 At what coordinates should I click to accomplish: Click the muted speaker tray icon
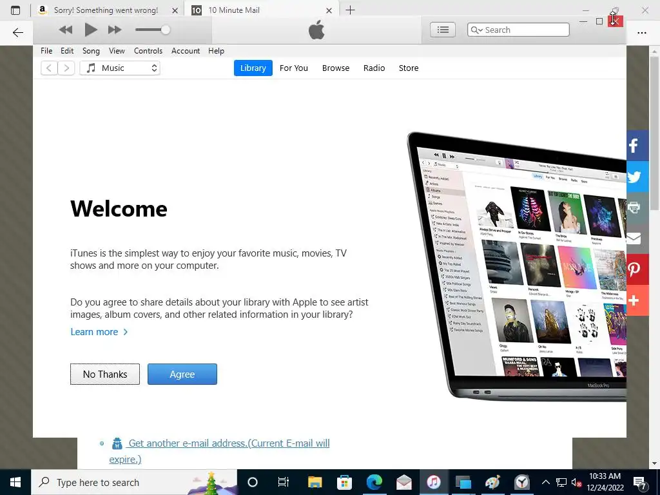[576, 482]
